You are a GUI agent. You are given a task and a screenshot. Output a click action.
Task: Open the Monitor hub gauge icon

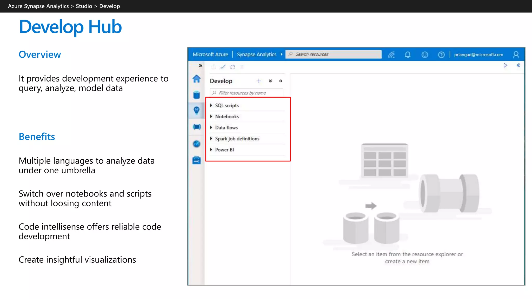197,144
